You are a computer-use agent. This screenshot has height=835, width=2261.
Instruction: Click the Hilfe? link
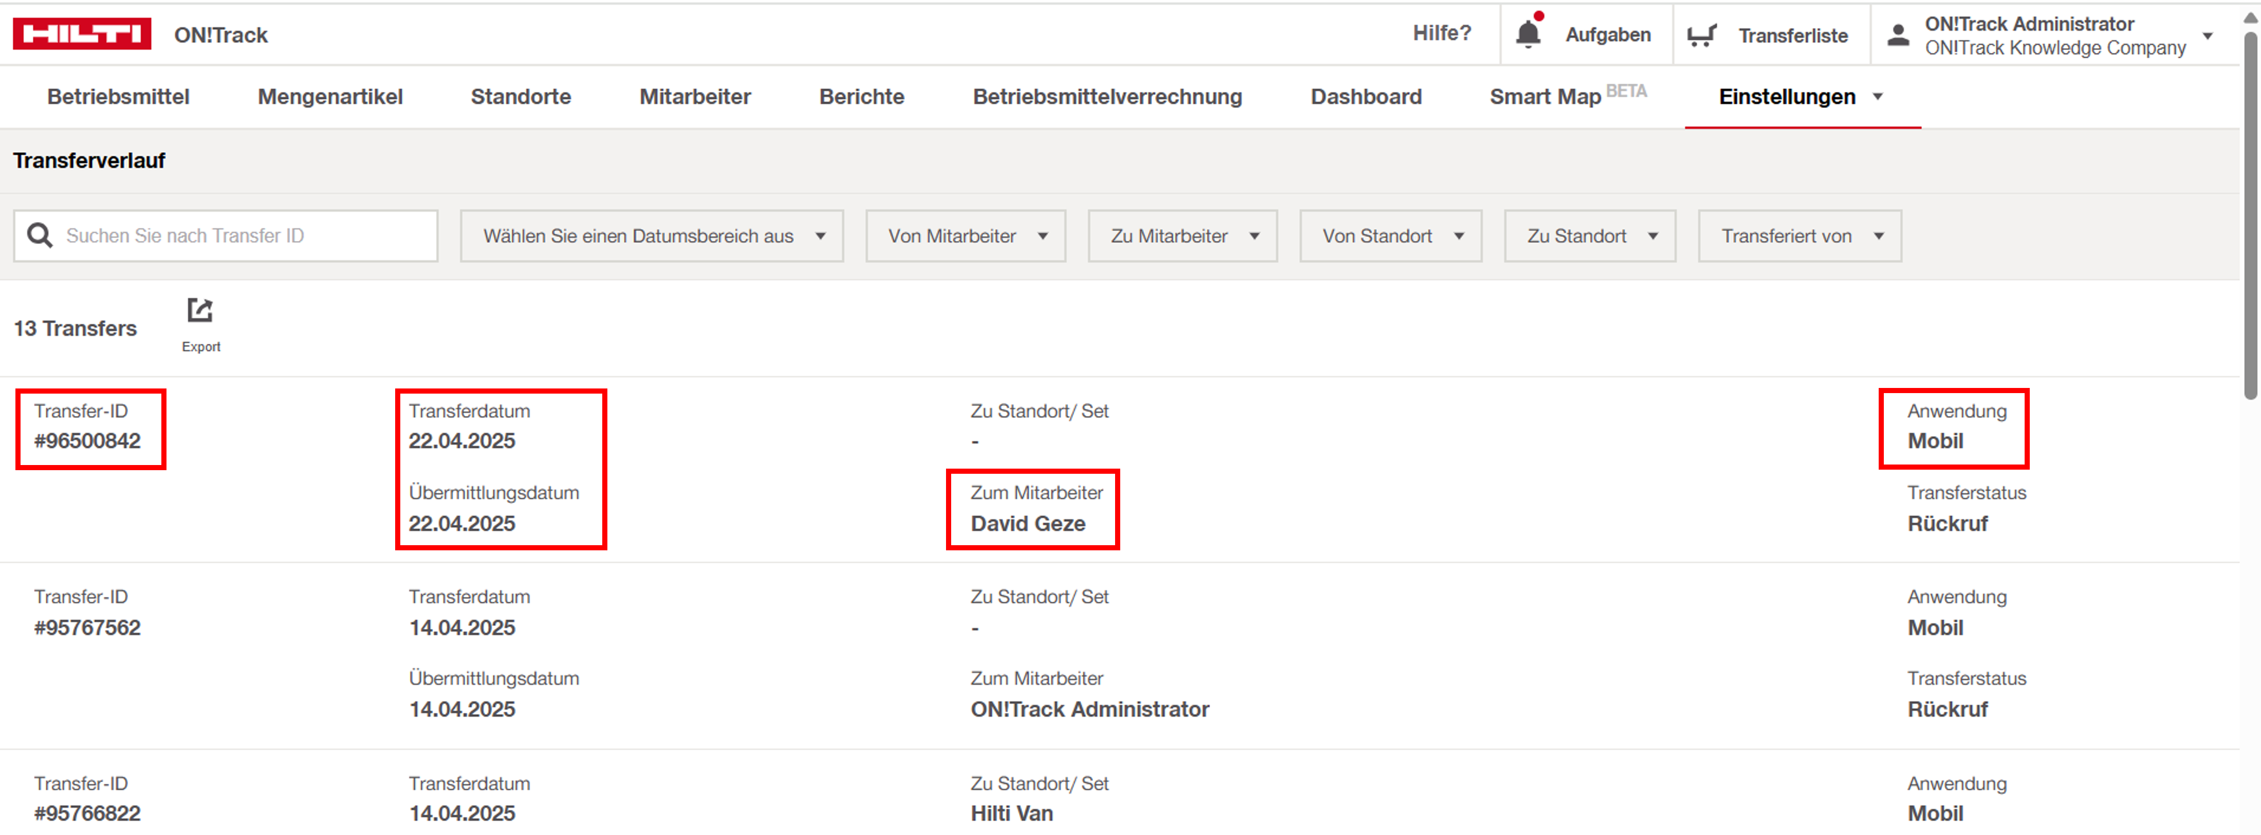1441,33
